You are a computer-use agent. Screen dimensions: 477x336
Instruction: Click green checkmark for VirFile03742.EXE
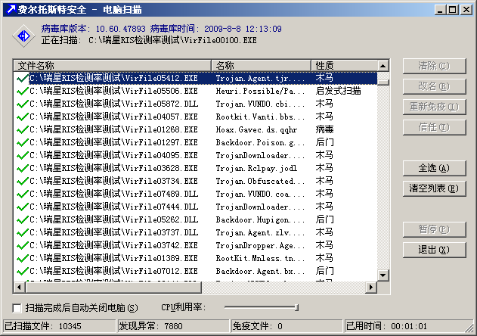pyautogui.click(x=23, y=245)
